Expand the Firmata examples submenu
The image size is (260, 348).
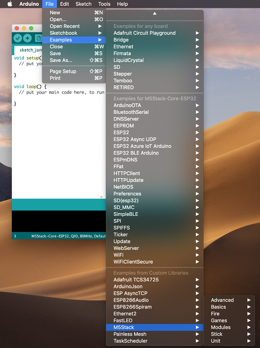(x=155, y=53)
